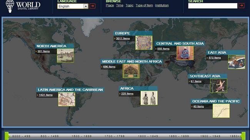Open the English language dropdown
This screenshot has width=250, height=140.
pyautogui.click(x=73, y=6)
